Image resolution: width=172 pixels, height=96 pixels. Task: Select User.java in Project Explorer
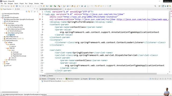click(x=12, y=35)
